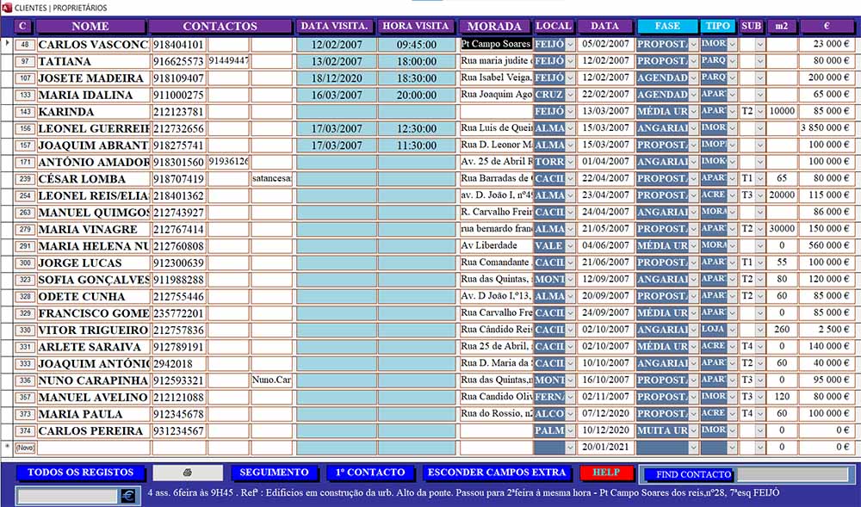The height and width of the screenshot is (507, 861).
Task: Click m2 value 20000
Action: (x=782, y=195)
